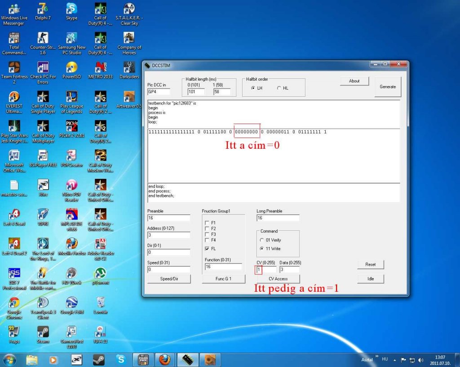
Task: Launch Mozilla Firefox desktop icon
Action: 71,247
